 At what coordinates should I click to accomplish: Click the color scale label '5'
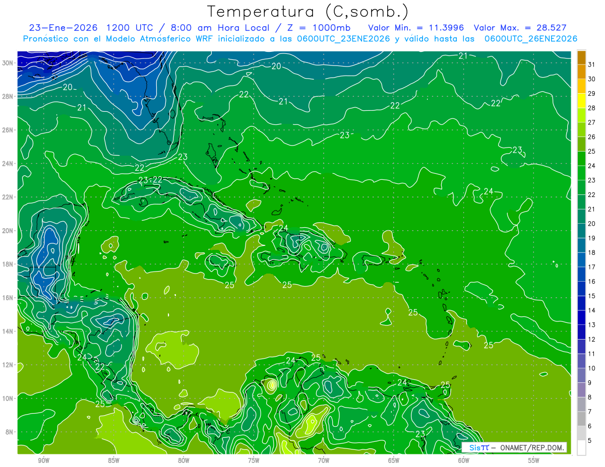(x=590, y=441)
